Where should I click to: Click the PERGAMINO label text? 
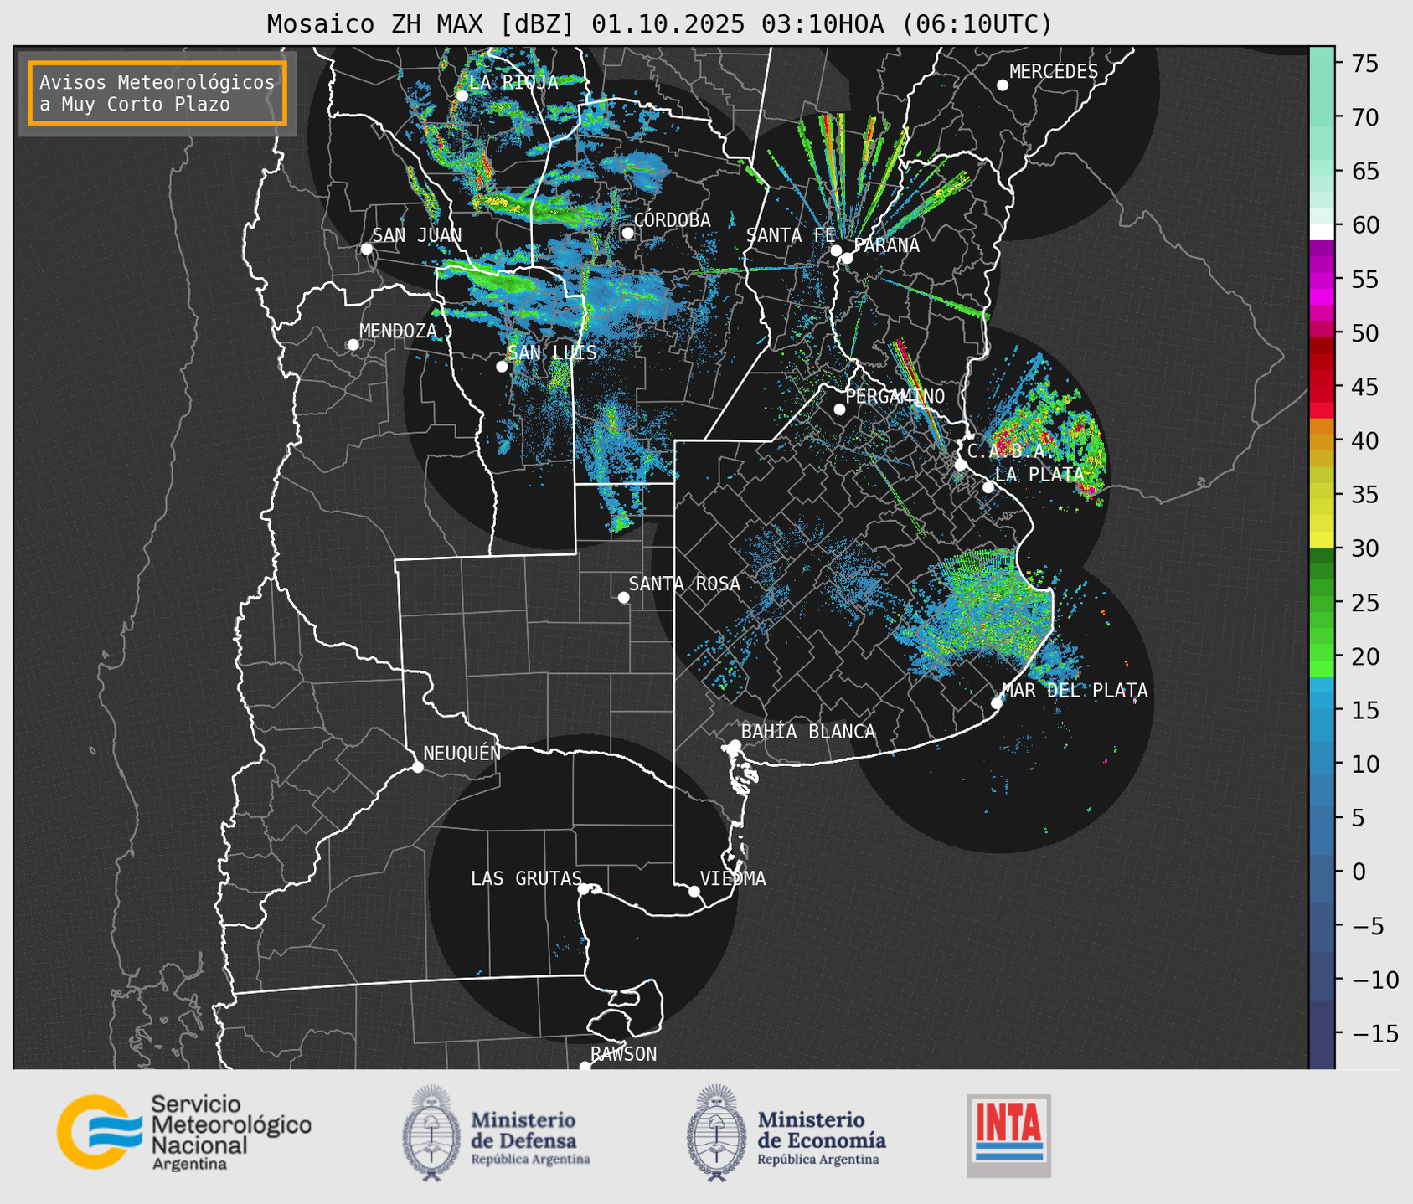click(895, 396)
